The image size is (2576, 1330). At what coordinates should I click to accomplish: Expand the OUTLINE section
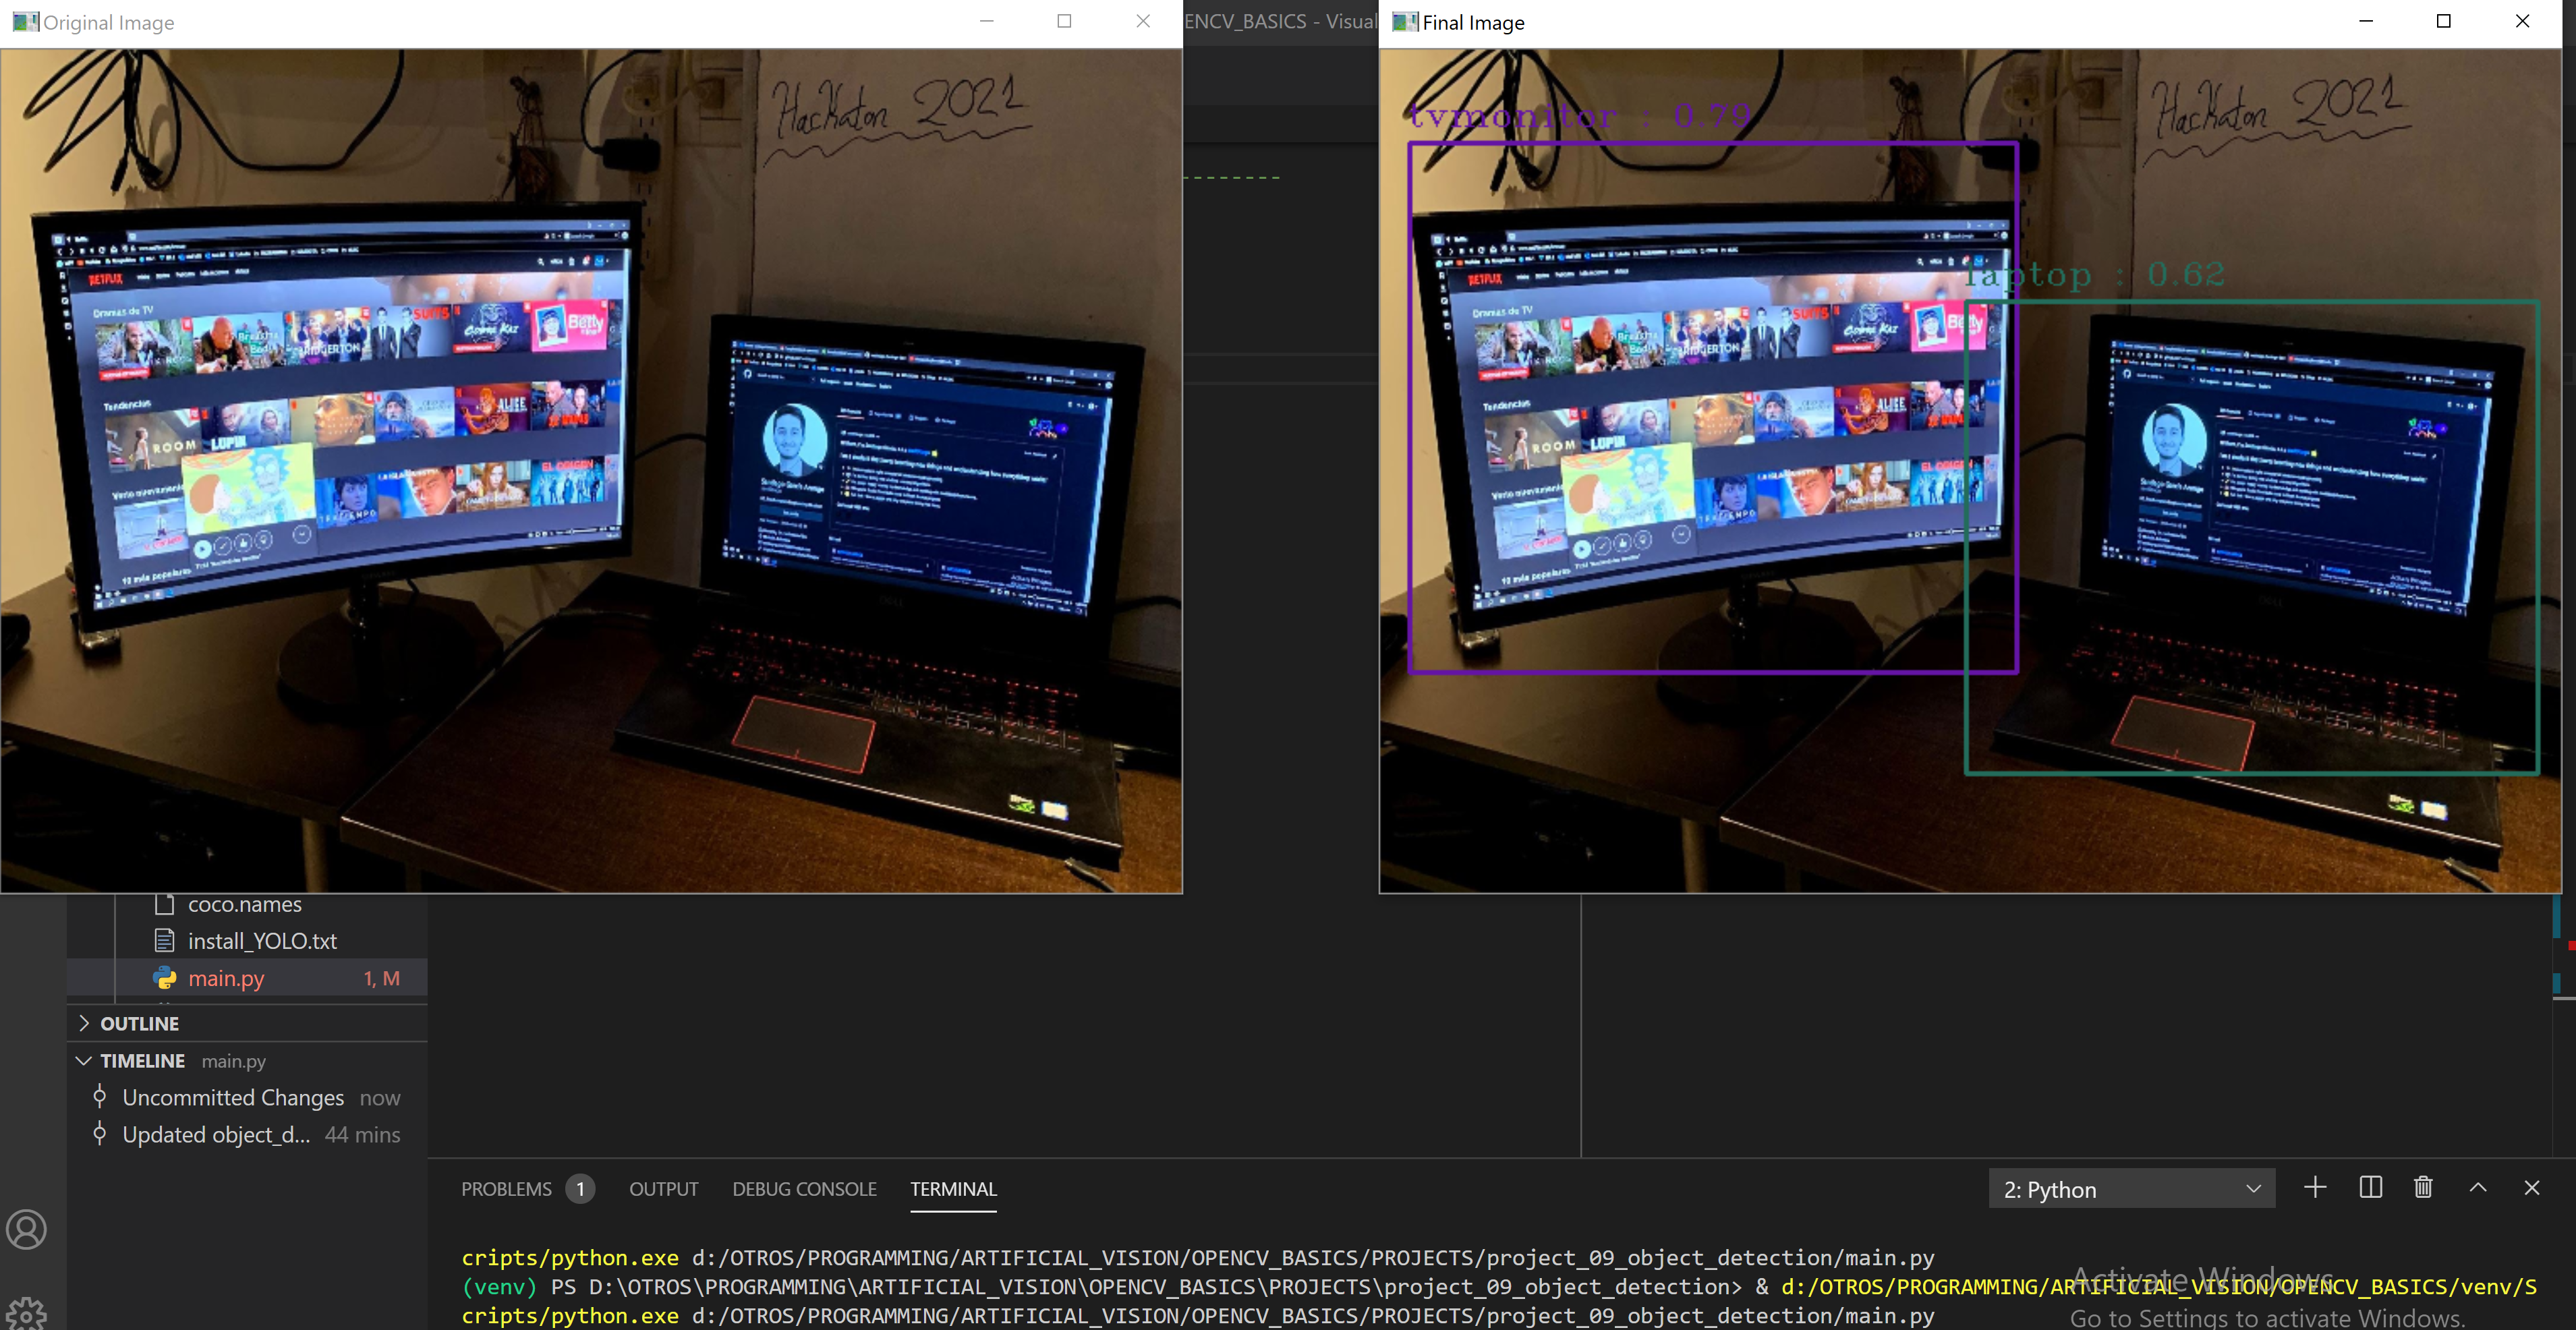click(139, 1023)
